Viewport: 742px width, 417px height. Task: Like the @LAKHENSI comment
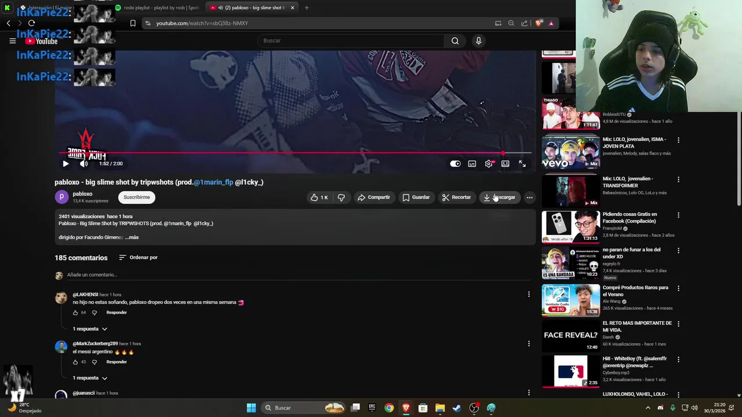(75, 313)
